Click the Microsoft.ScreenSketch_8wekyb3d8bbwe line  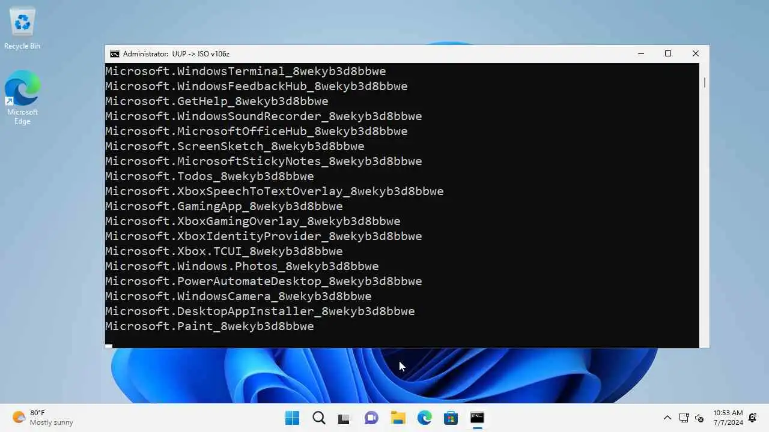point(235,146)
